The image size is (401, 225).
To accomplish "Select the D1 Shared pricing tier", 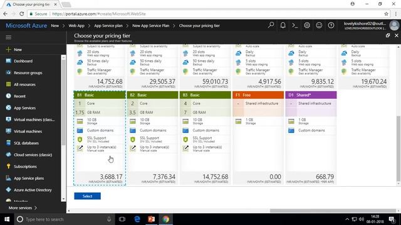I will pyautogui.click(x=311, y=137).
